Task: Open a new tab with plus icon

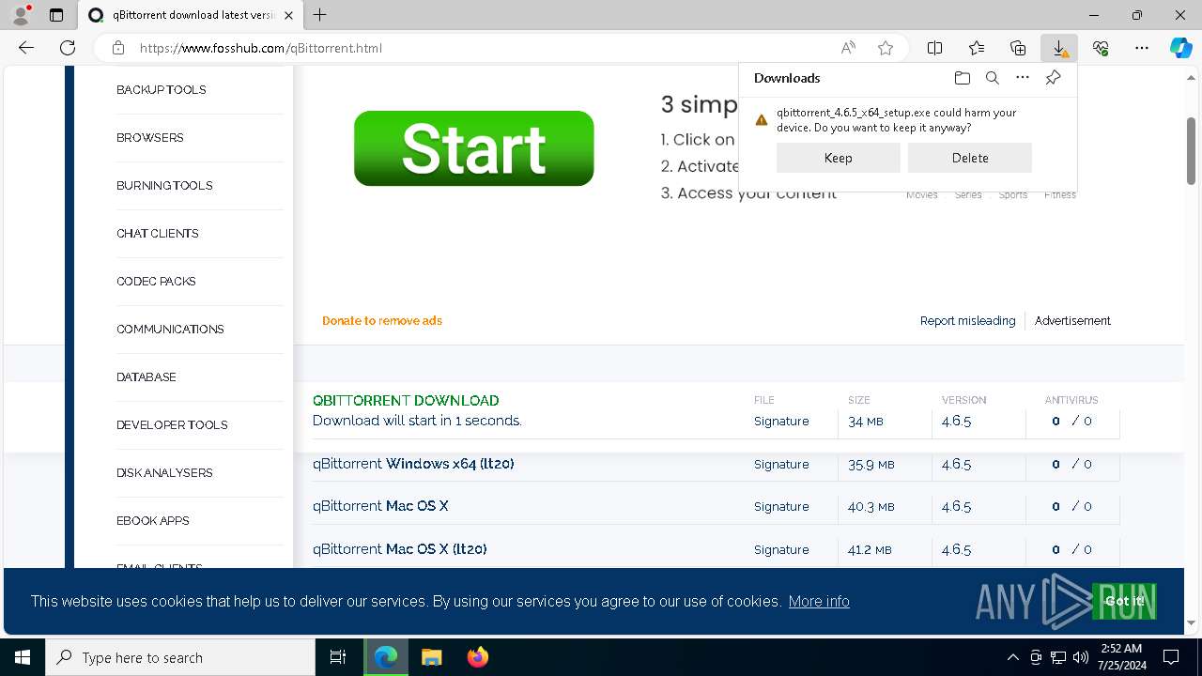Action: (320, 15)
